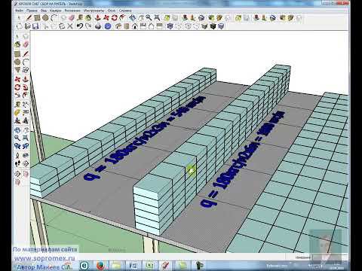Click the Redo arrow icon

(88, 26)
